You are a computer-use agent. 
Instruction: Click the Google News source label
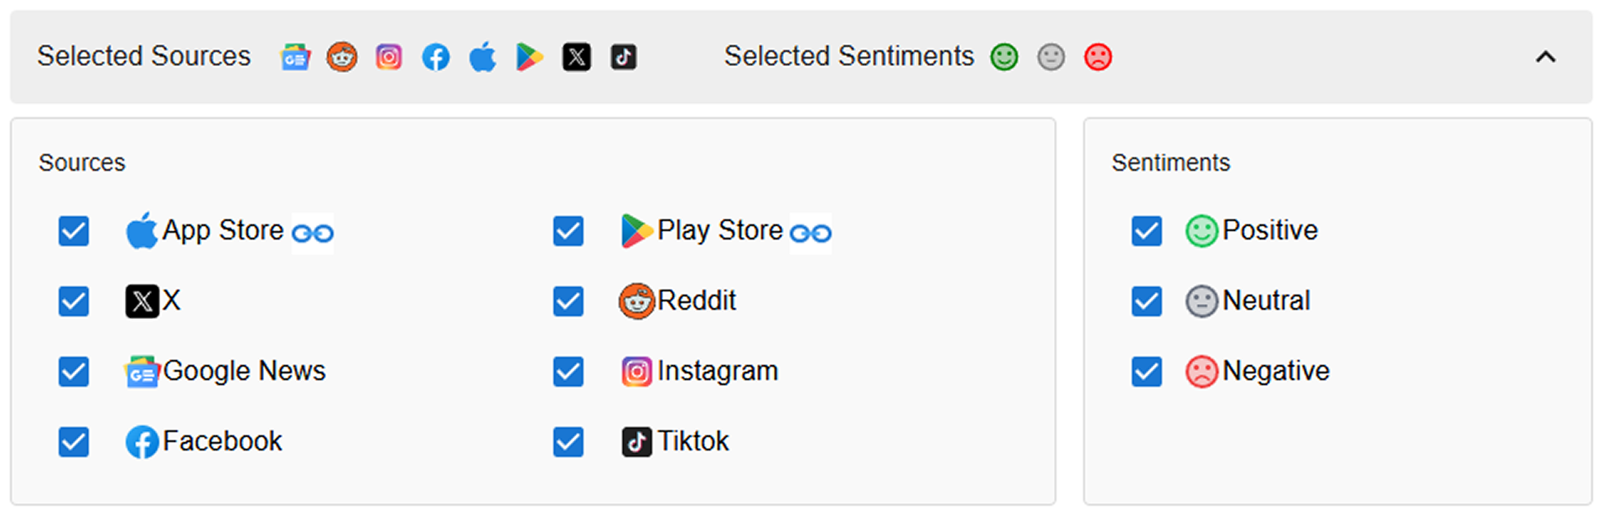click(x=244, y=371)
